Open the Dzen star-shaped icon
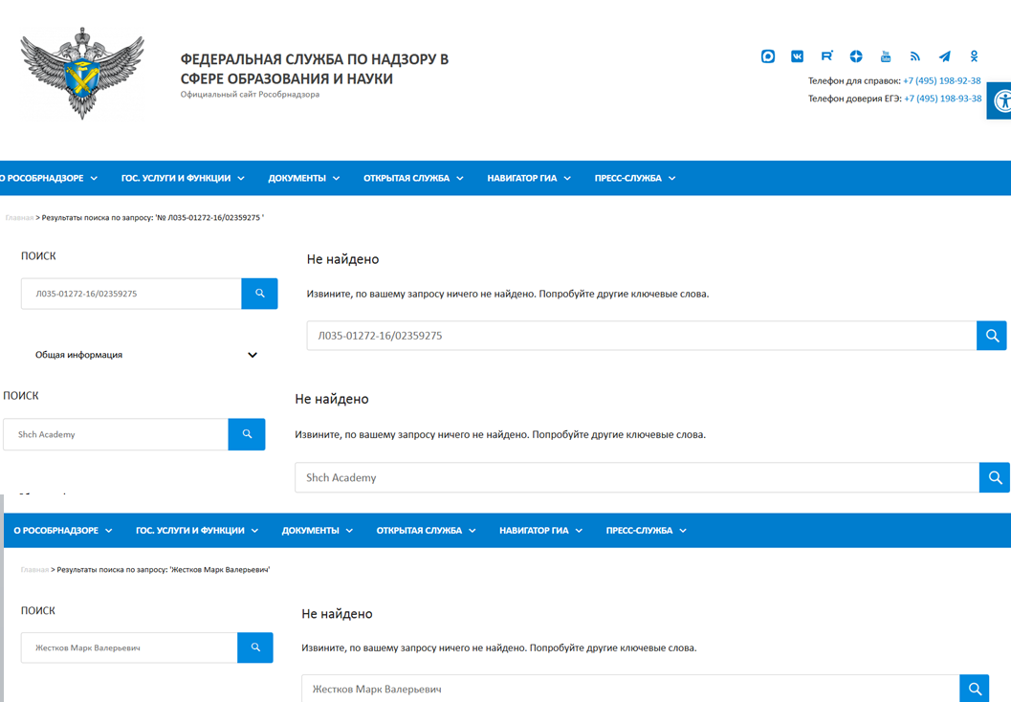1011x702 pixels. (856, 56)
